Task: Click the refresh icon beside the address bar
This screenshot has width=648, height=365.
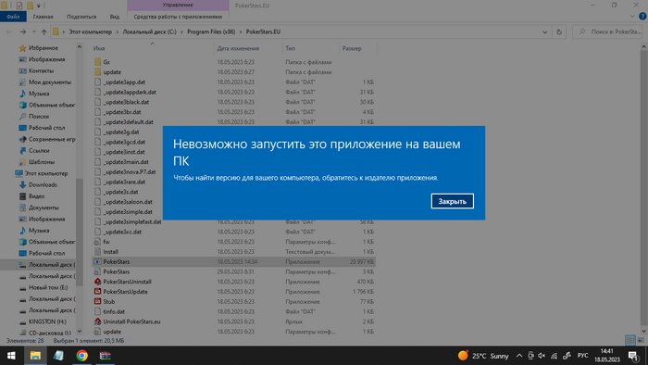Action: [559, 31]
